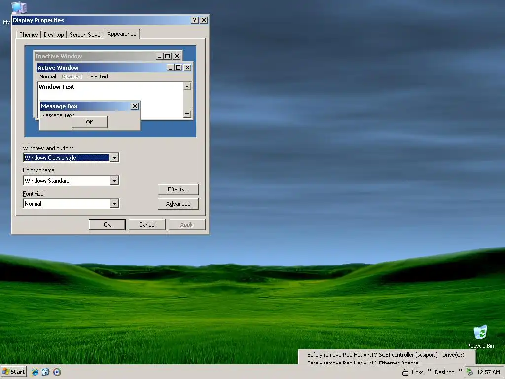Click OK in the preview Message Box
This screenshot has width=505, height=379.
click(x=90, y=122)
